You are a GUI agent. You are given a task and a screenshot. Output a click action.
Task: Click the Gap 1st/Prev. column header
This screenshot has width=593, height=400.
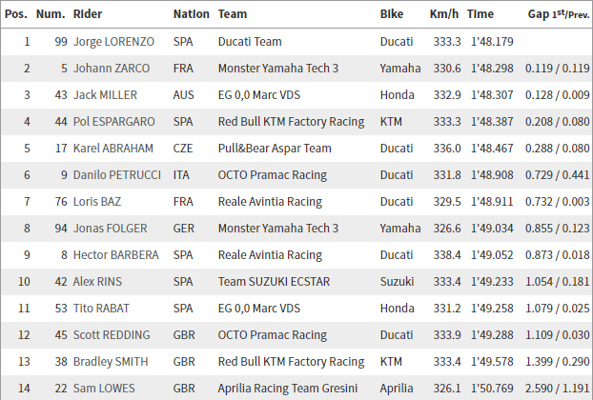point(559,14)
